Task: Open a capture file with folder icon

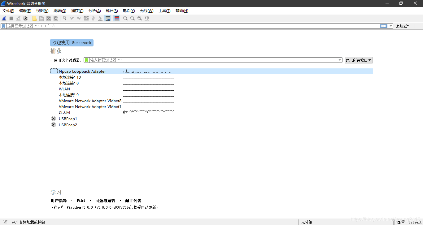Action: pyautogui.click(x=34, y=18)
